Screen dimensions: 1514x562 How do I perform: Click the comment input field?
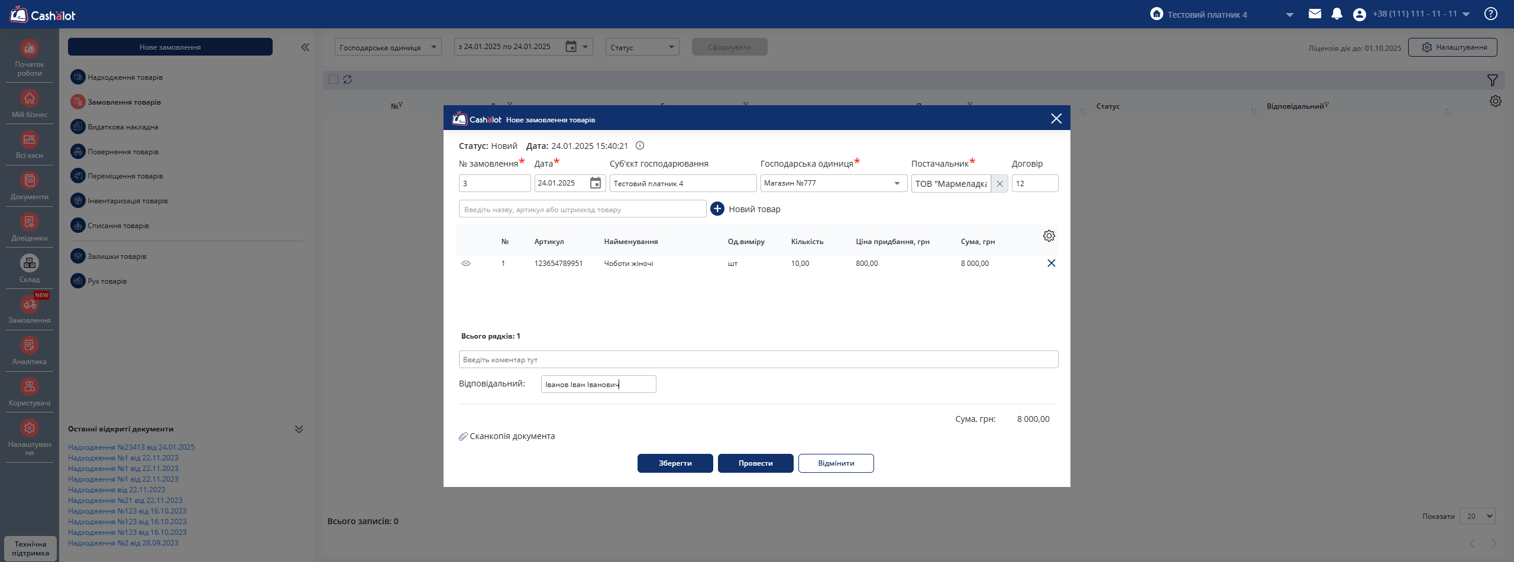pos(759,359)
